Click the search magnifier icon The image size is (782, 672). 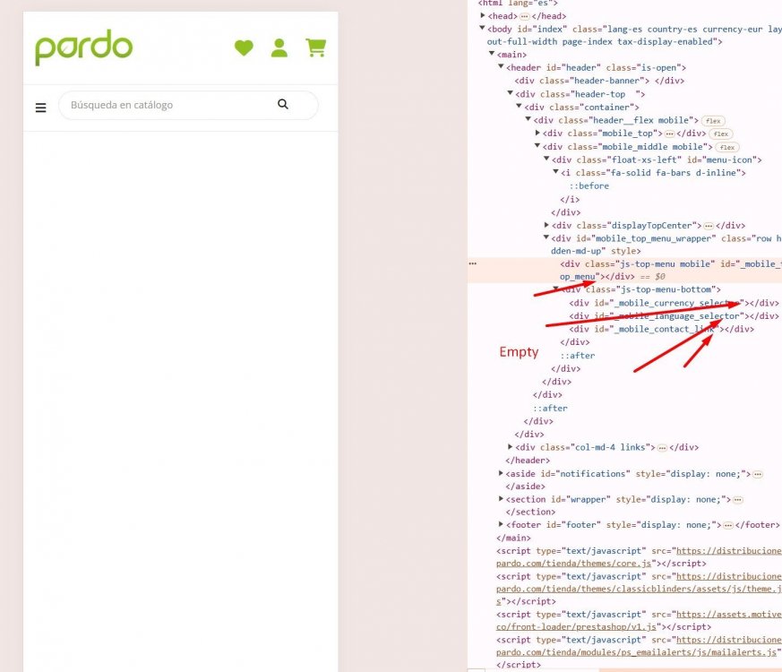283,105
